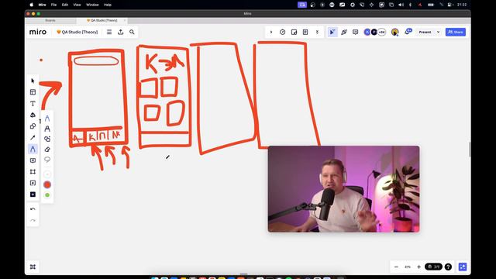The width and height of the screenshot is (496, 279).
Task: Switch to the Boards tab
Action: (x=50, y=21)
